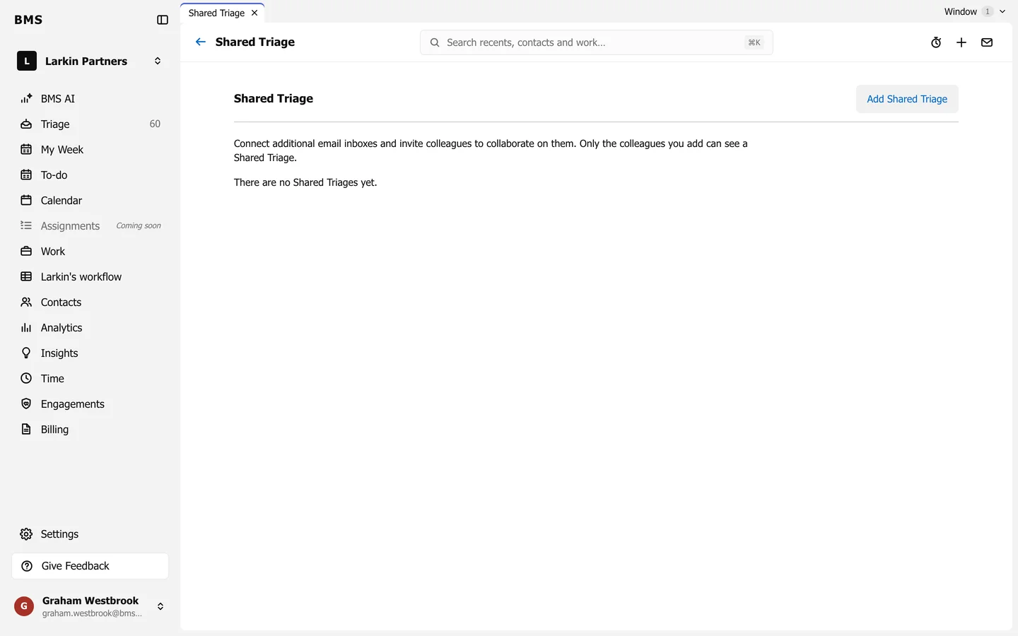
Task: Click the Add Shared Triage button
Action: pyautogui.click(x=907, y=99)
